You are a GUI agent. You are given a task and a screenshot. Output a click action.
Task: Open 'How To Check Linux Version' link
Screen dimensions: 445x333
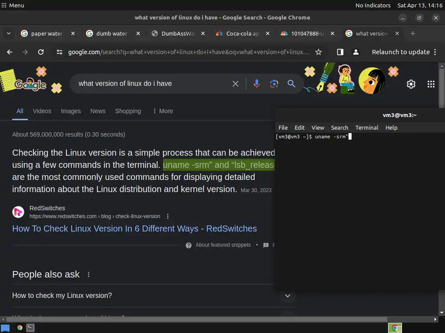point(135,229)
